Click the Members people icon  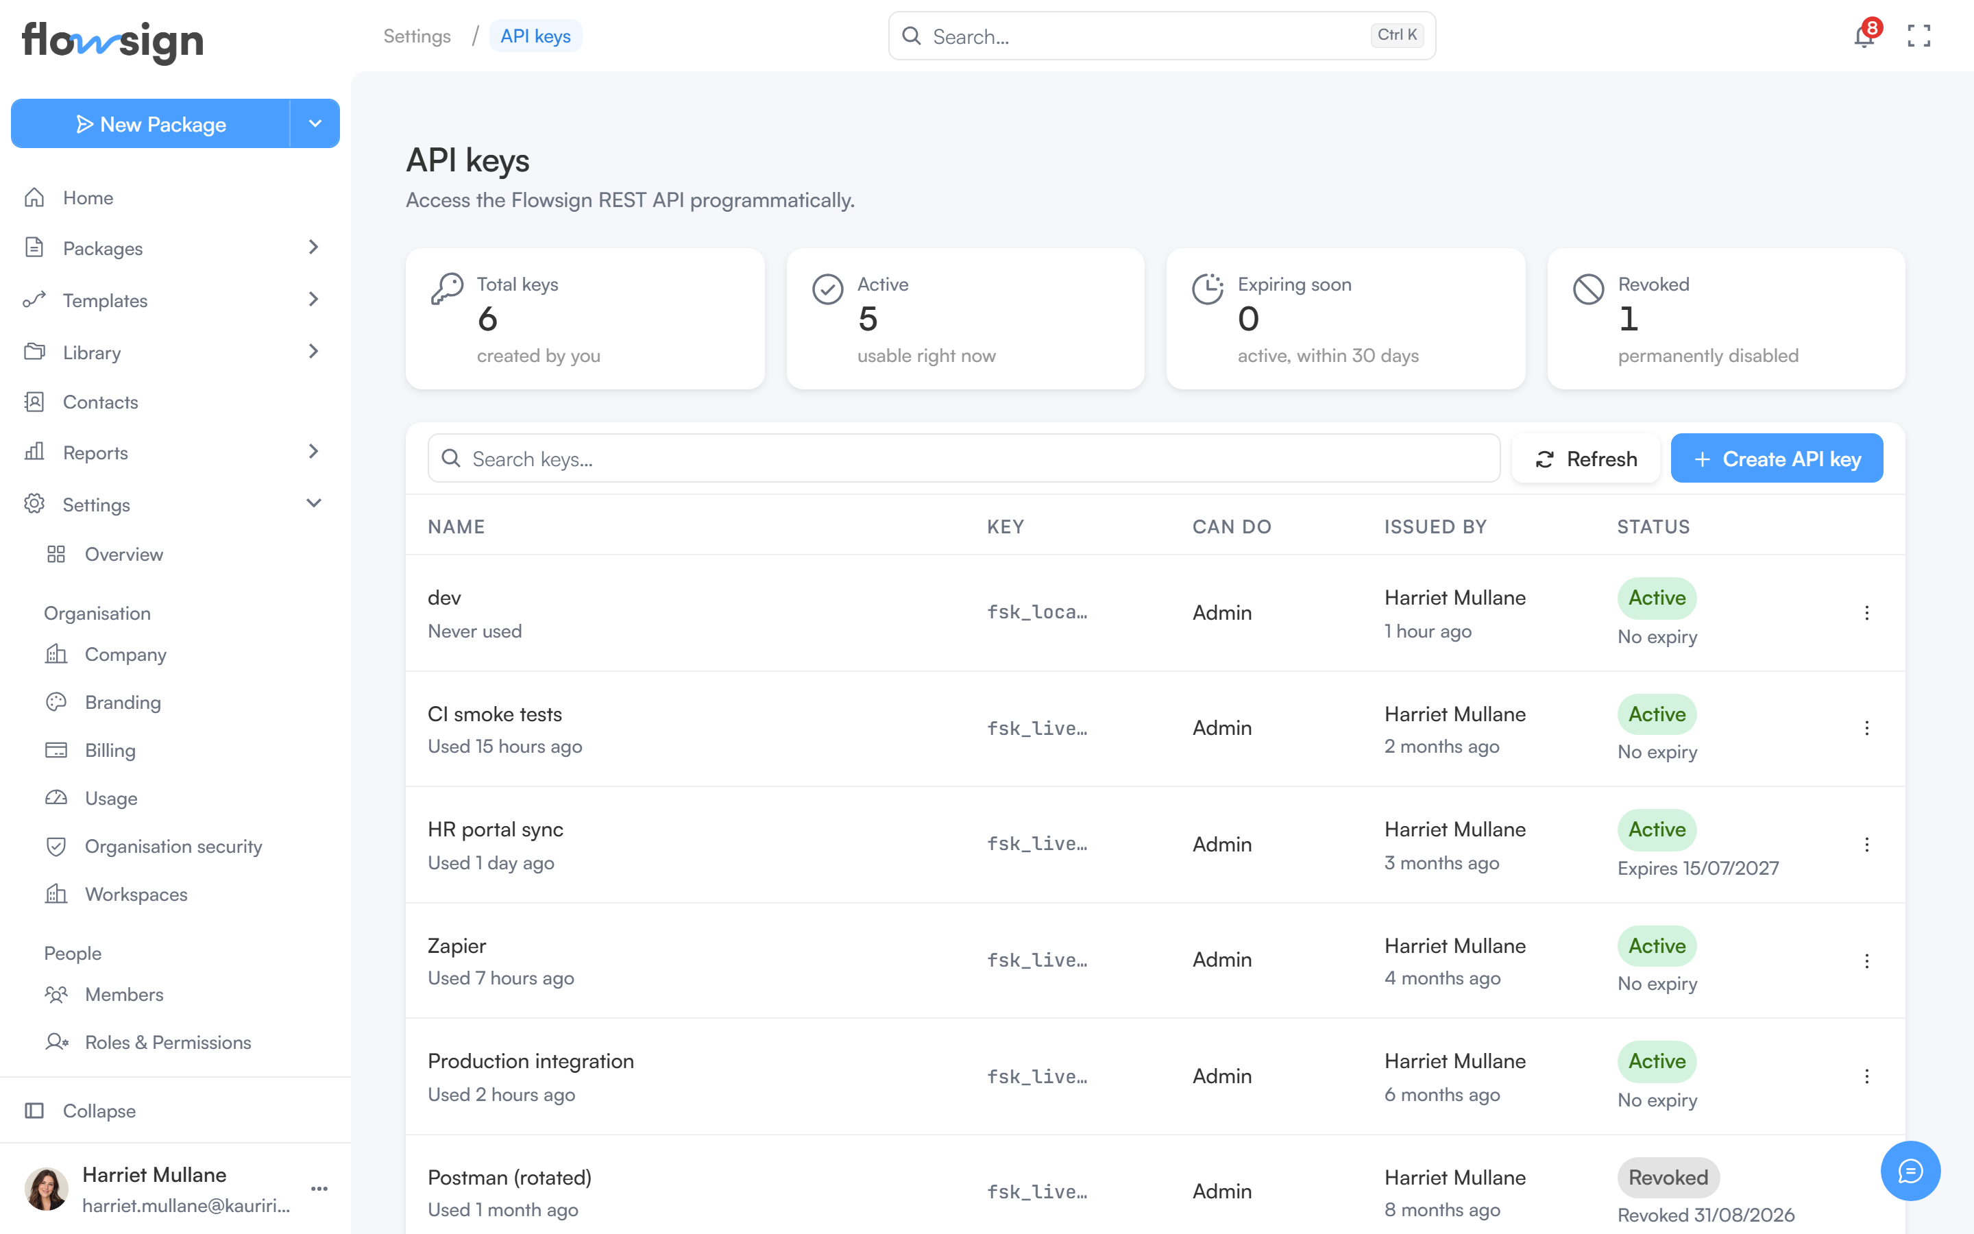tap(56, 994)
